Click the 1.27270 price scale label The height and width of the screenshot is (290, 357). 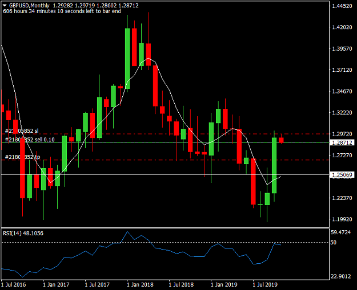pos(342,156)
